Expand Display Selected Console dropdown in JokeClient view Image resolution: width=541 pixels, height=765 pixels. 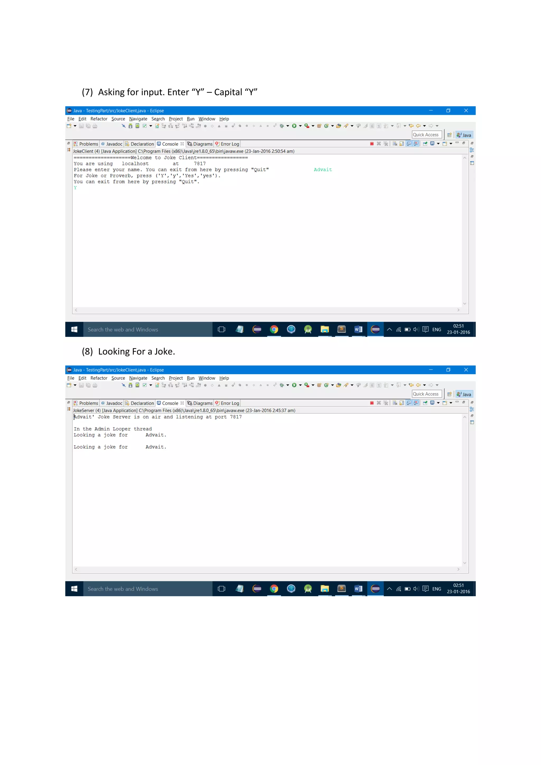click(439, 144)
